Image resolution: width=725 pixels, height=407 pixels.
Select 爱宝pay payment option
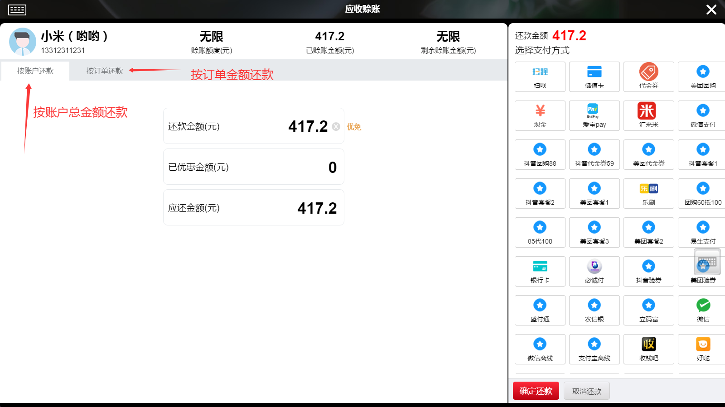click(594, 115)
